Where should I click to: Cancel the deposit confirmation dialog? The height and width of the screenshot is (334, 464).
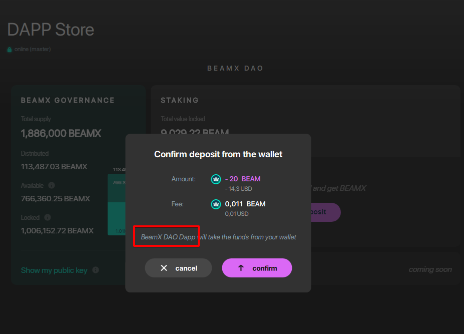tap(178, 267)
